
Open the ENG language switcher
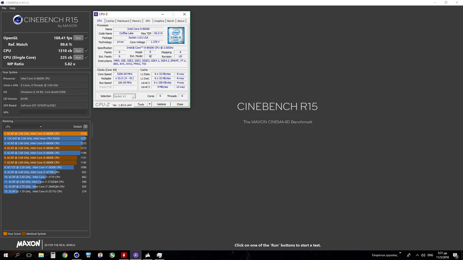click(x=430, y=255)
